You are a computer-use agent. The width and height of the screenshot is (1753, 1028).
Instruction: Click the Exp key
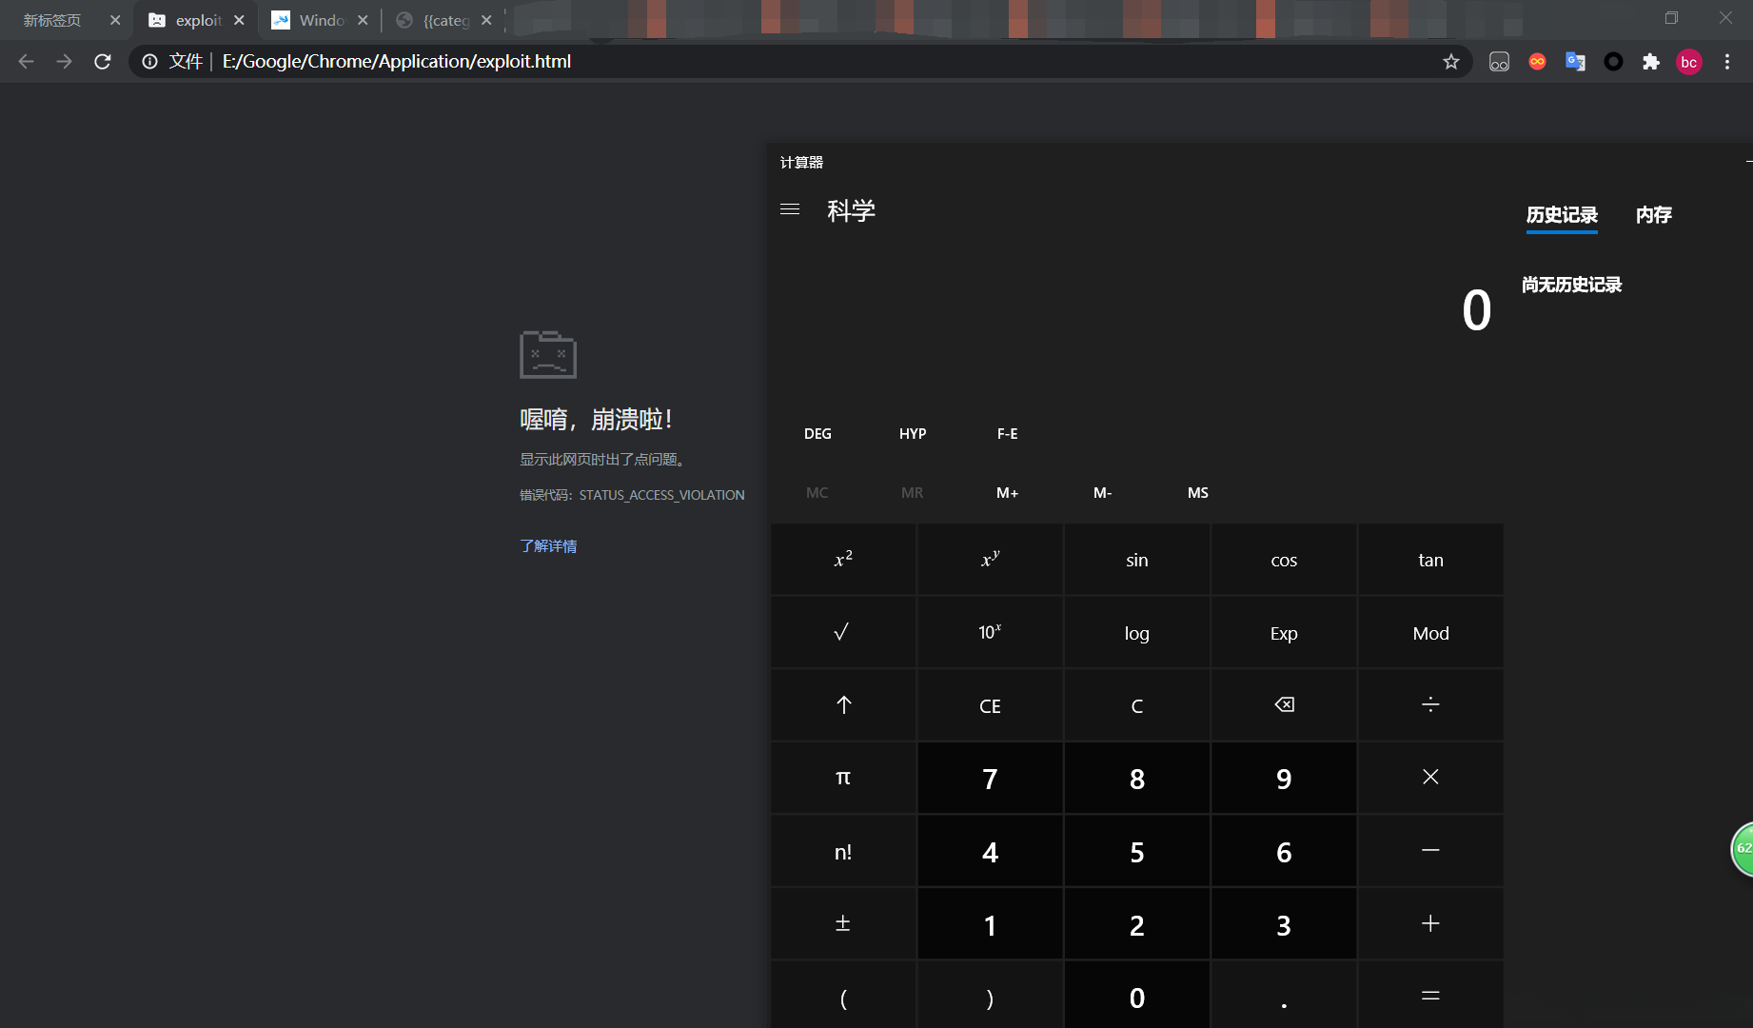1284,632
